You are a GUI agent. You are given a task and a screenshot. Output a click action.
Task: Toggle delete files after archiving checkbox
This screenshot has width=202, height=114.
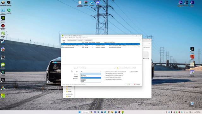coord(105,78)
